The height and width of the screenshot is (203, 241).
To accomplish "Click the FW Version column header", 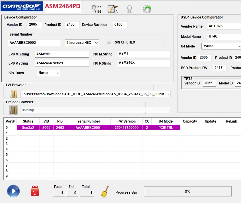I will [127, 121].
